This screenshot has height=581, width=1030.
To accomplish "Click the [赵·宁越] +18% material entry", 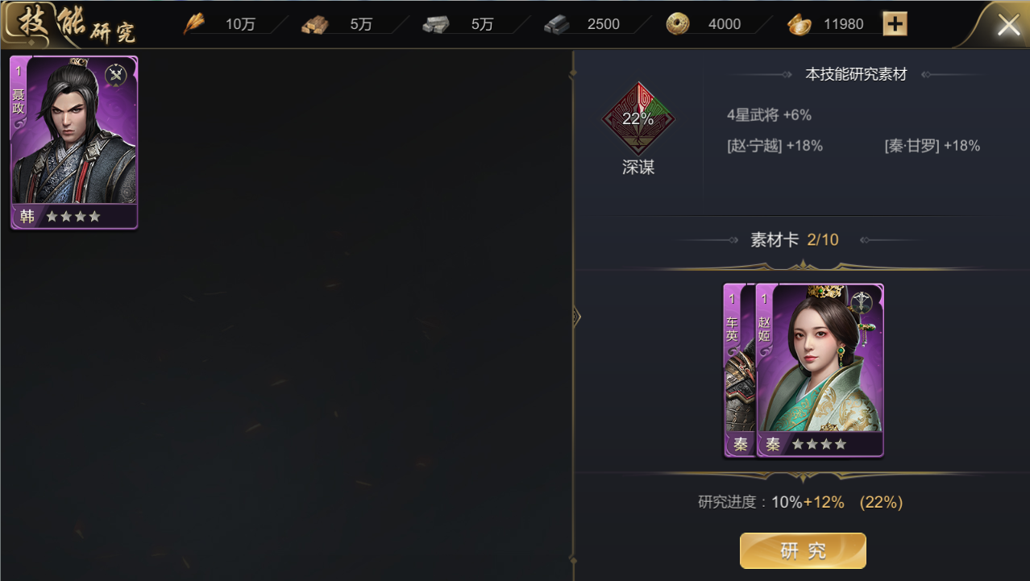I will (x=775, y=146).
